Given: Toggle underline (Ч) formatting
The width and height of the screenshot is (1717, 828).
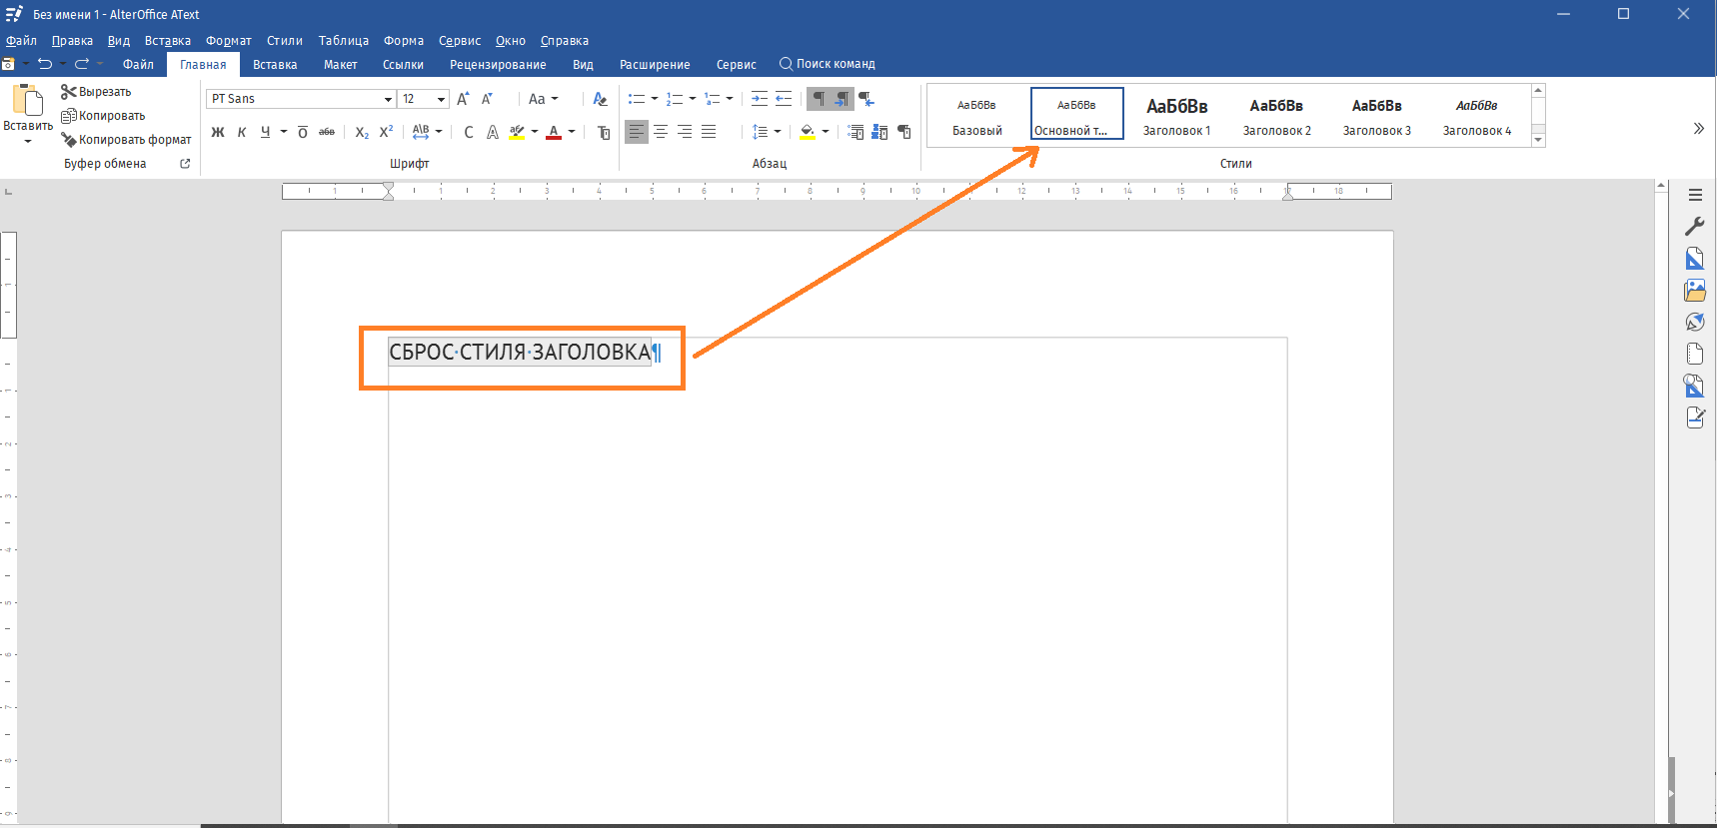Looking at the screenshot, I should (265, 132).
